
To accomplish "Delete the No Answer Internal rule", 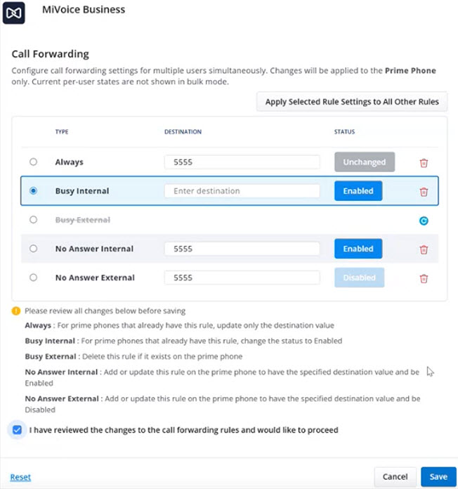I will click(424, 249).
